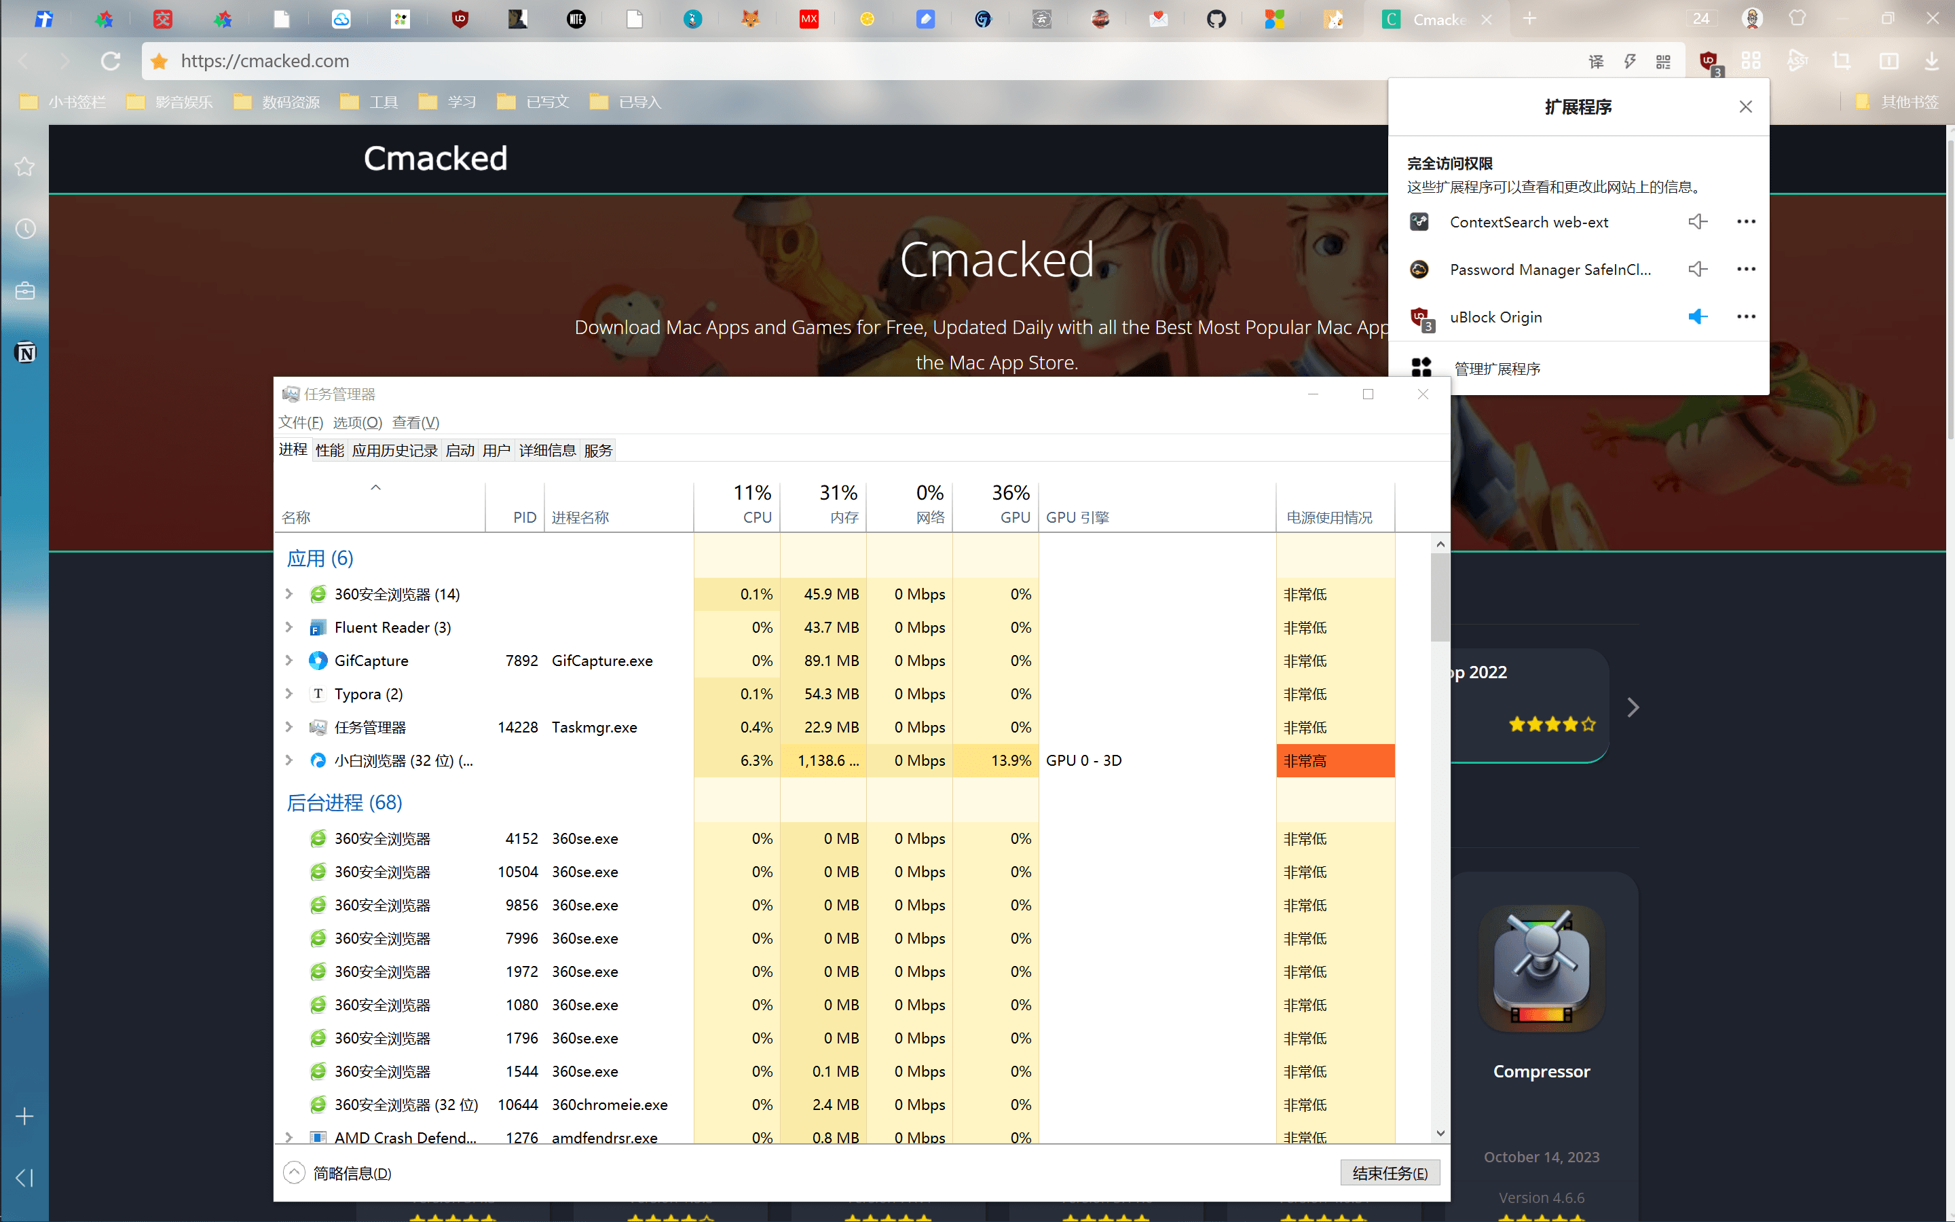Expand 360安全浏览器 (14) process group
Screen dimensions: 1955x1222
pos(289,594)
